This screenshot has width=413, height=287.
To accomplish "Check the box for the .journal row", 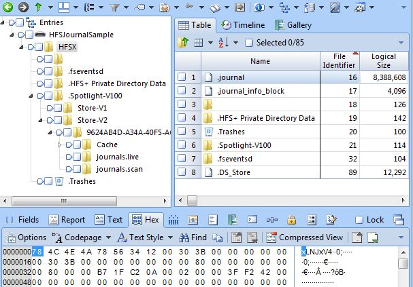I will pos(182,77).
